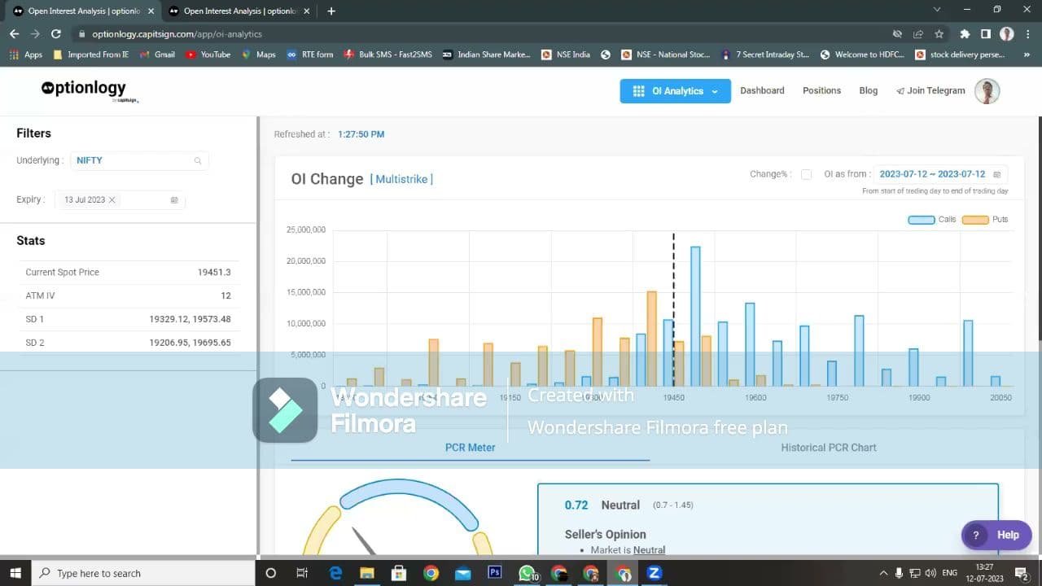The width and height of the screenshot is (1042, 586).
Task: Open the OI Analytics dropdown menu
Action: (x=675, y=91)
